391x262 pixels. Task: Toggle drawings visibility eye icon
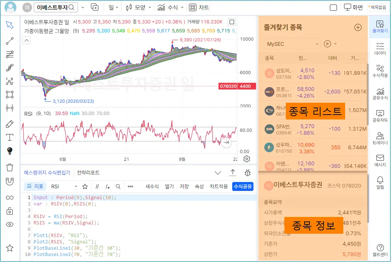pyautogui.click(x=10, y=224)
